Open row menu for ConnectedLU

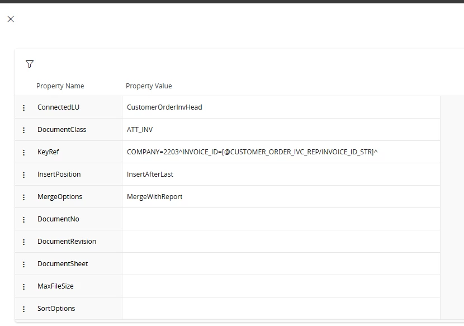click(23, 107)
